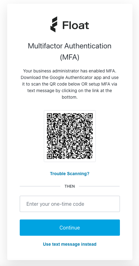Click the Float wordmark text

[76, 26]
